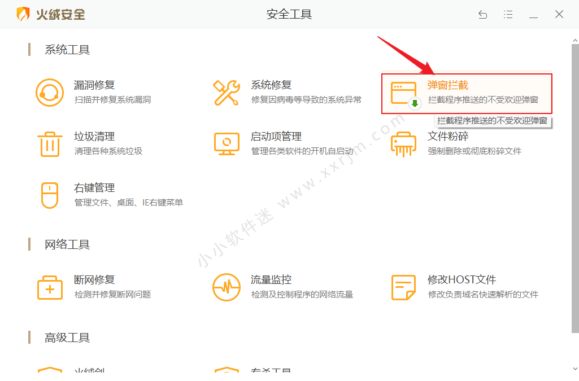Screen dimensions: 579x381
Task: Click description 检测及控制程序的网络流量
Action: 302,294
